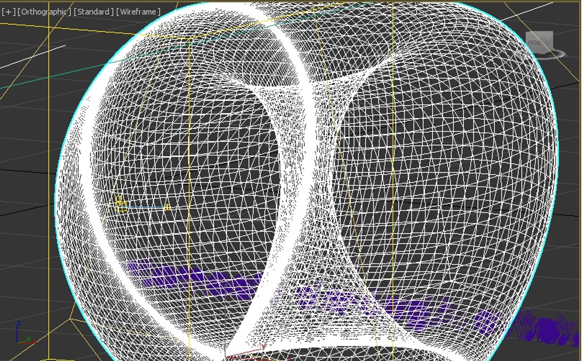This screenshot has height=361, width=586.
Task: Click the ViewCube Front face
Action: (x=535, y=43)
